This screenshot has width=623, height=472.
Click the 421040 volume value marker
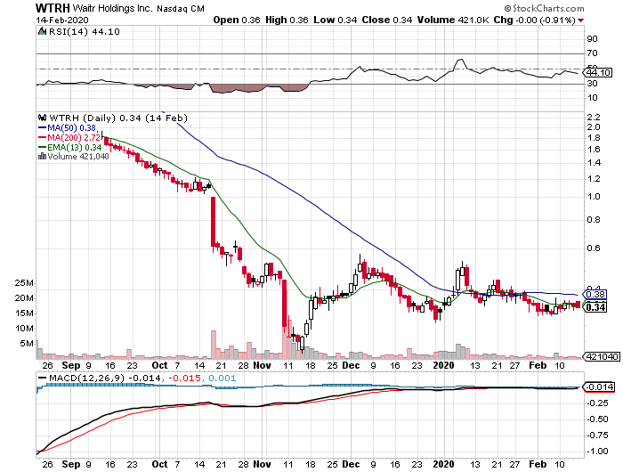point(600,355)
